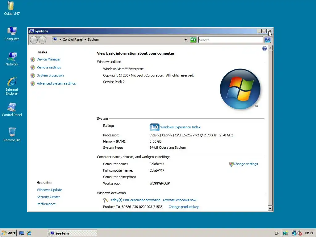Click Control Panel in the address breadcrumb
The image size is (316, 237).
tap(73, 39)
